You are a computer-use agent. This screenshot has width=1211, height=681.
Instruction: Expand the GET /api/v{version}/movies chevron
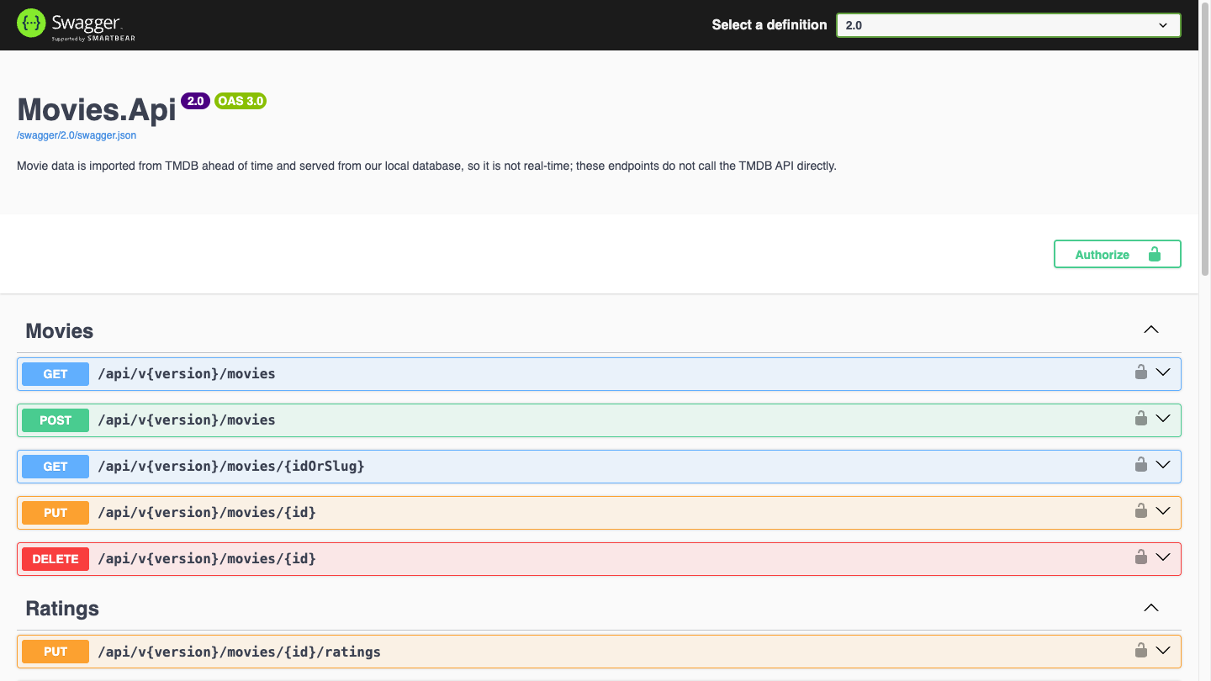(x=1164, y=372)
